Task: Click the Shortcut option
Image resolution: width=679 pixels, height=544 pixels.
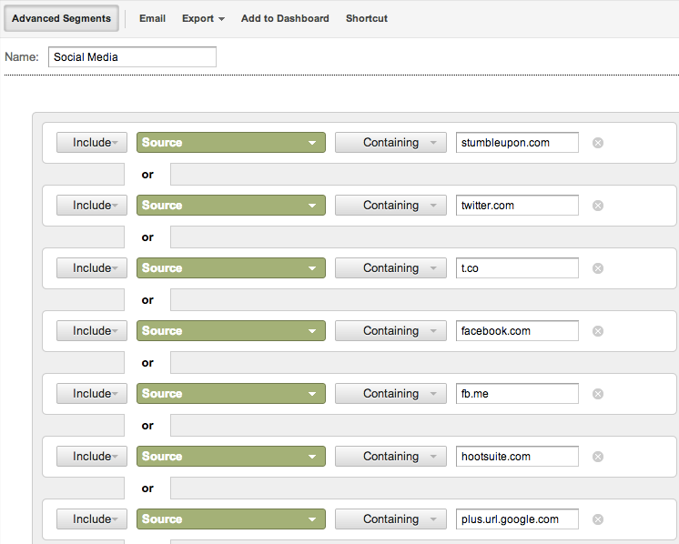Action: coord(366,18)
